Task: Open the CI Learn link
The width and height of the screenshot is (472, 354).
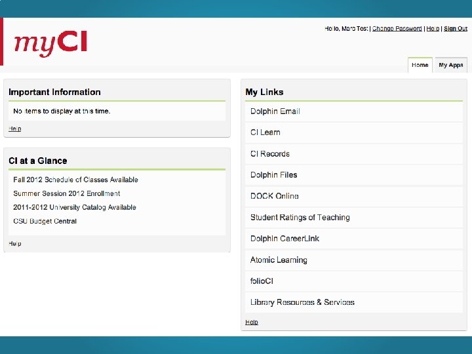Action: [x=354, y=132]
